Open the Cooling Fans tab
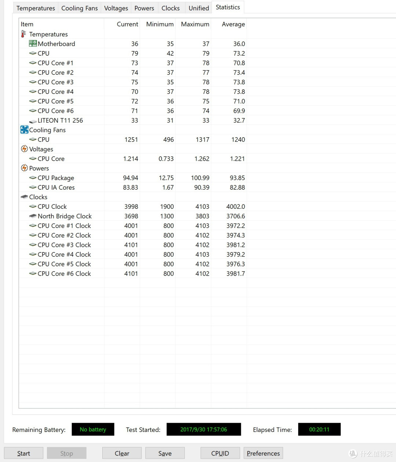396x462 pixels. [x=80, y=8]
